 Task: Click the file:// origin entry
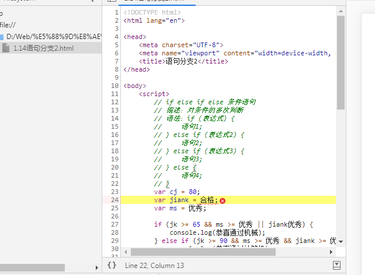pos(8,25)
